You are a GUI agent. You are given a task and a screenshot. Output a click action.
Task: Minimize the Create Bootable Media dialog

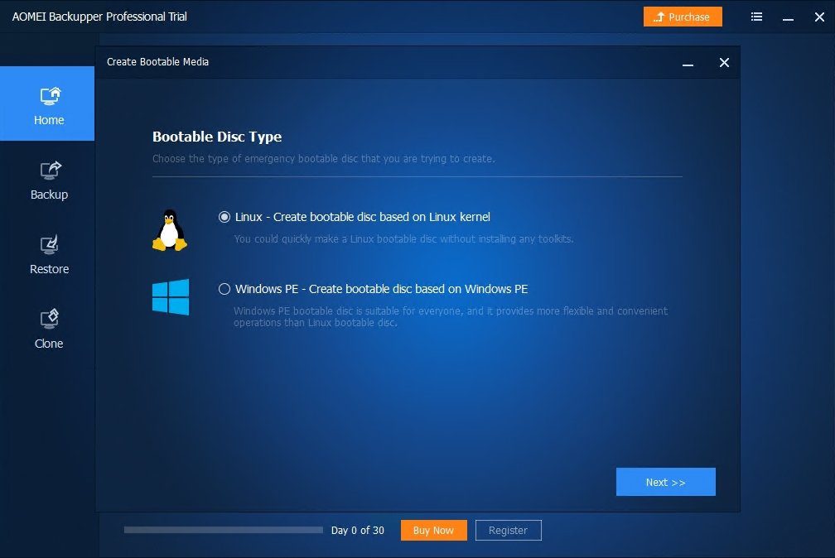688,63
